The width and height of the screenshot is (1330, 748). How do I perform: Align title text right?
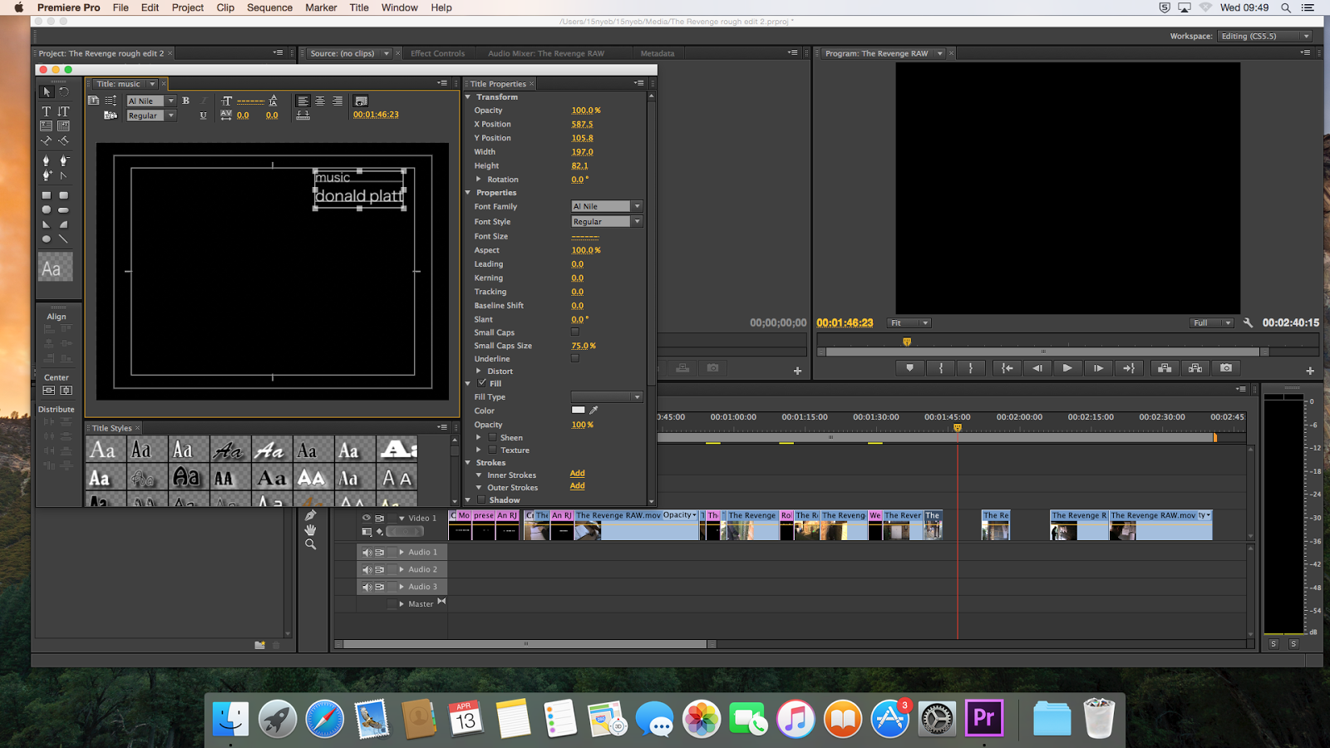click(x=337, y=101)
